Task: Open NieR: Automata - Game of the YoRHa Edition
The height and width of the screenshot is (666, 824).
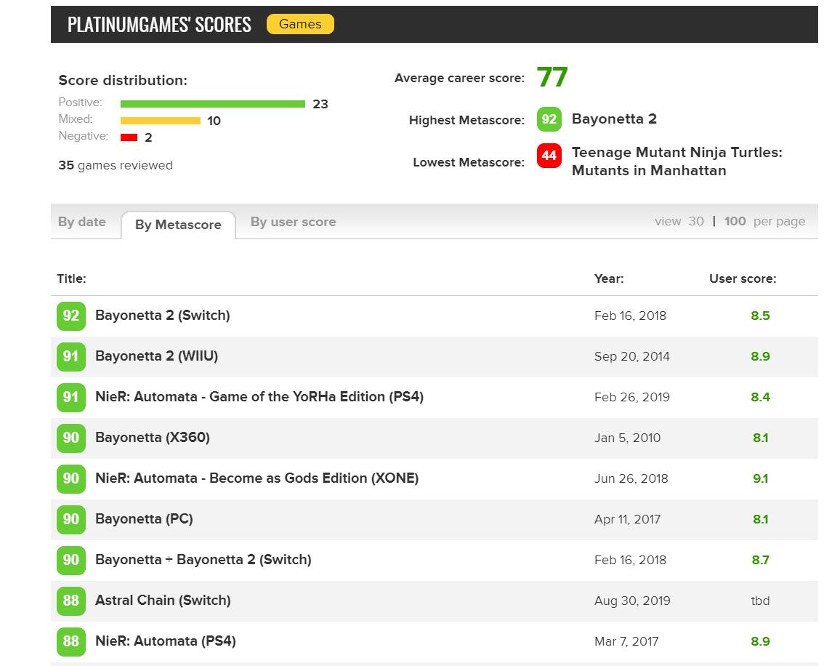Action: 259,397
